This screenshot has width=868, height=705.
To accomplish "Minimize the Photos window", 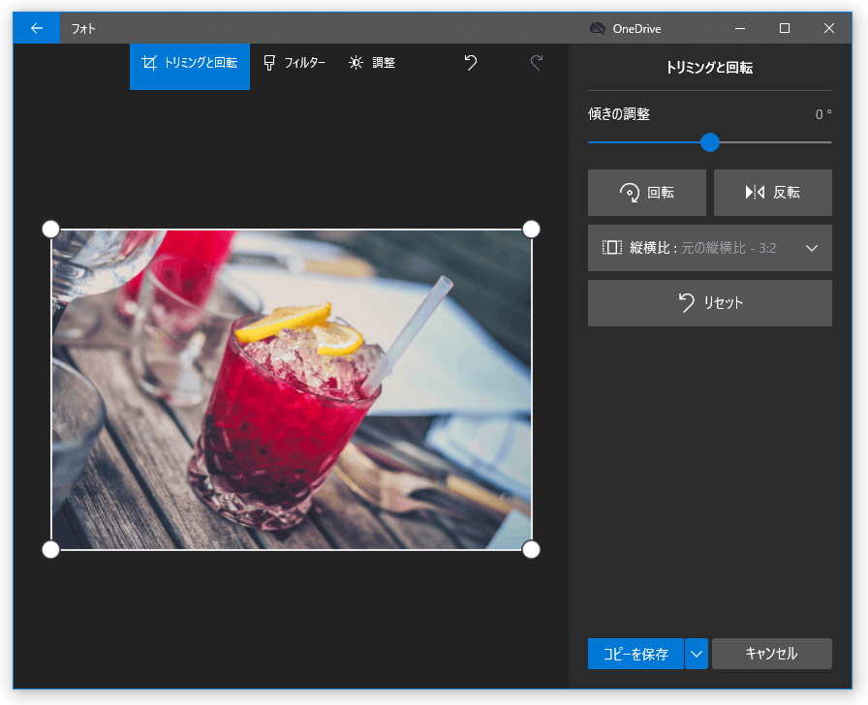I will click(740, 28).
